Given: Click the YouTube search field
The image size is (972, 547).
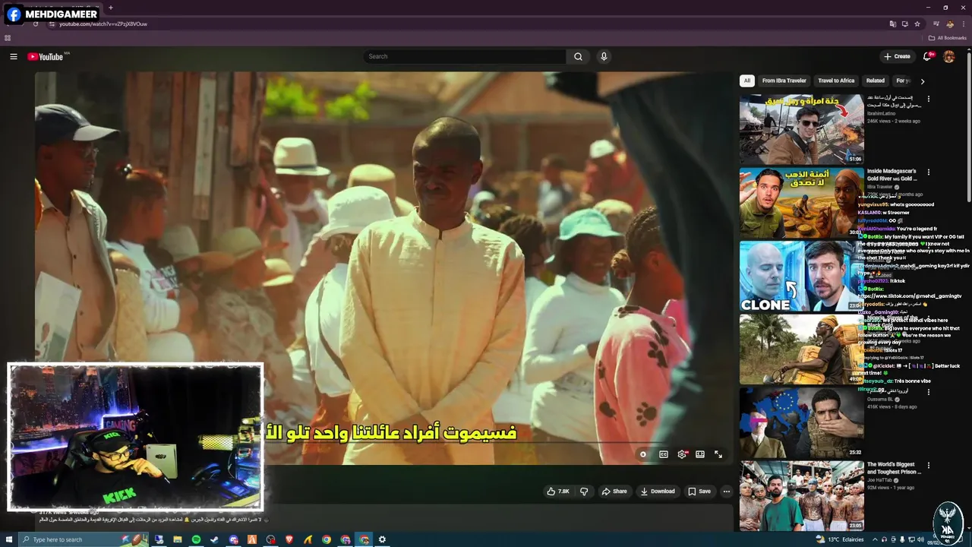Looking at the screenshot, I should point(465,56).
